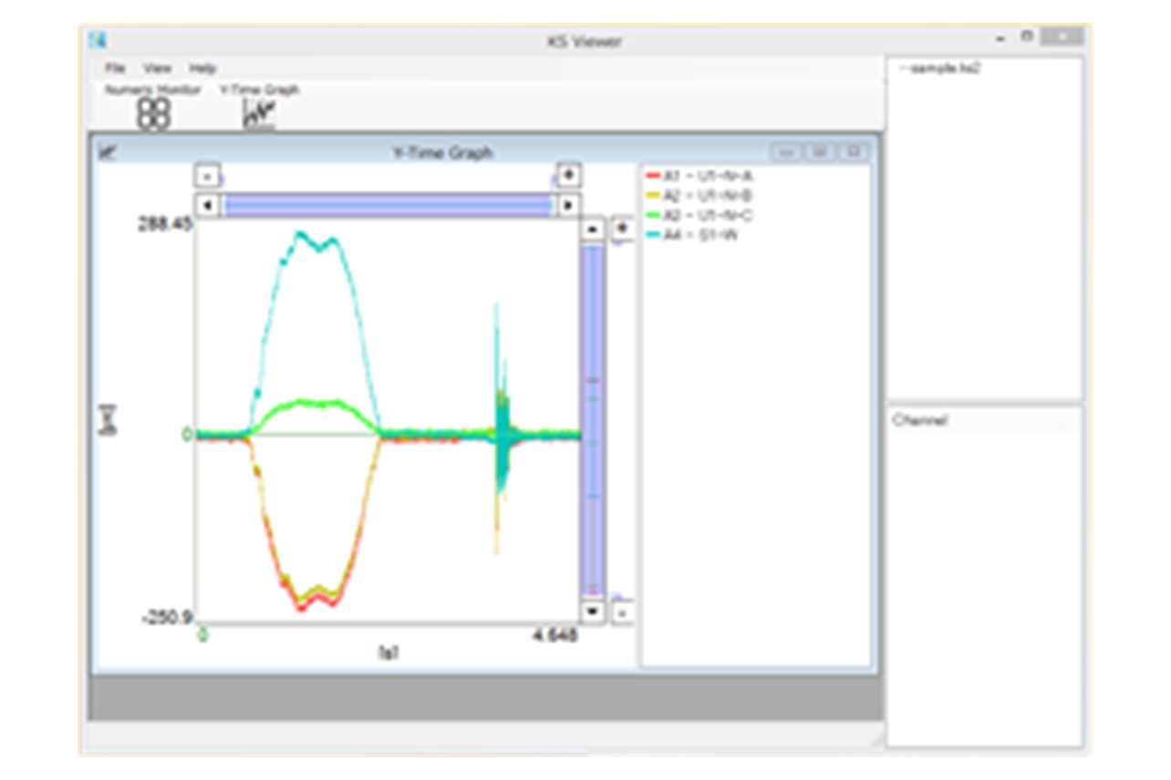1171x780 pixels.
Task: Click the vertical purple scrollbar thumb
Action: 593,419
